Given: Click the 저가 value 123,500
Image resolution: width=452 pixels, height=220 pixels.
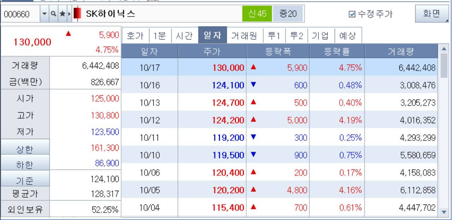Looking at the screenshot, I should [105, 132].
